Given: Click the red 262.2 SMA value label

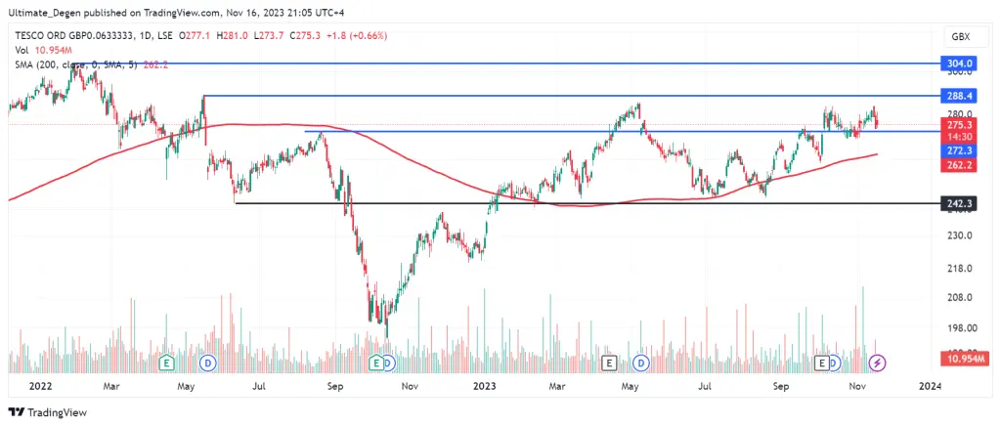Looking at the screenshot, I should 960,164.
